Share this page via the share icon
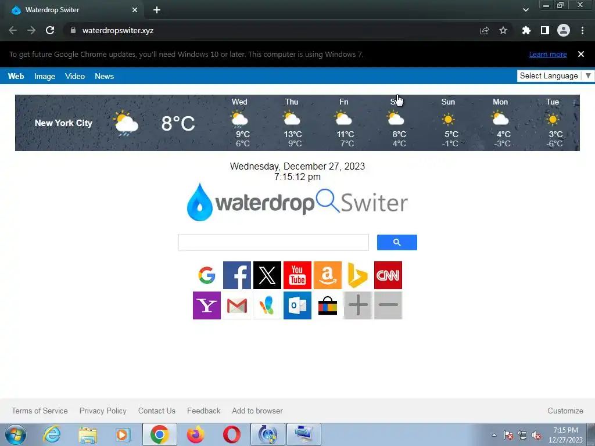Image resolution: width=595 pixels, height=446 pixels. coord(485,30)
